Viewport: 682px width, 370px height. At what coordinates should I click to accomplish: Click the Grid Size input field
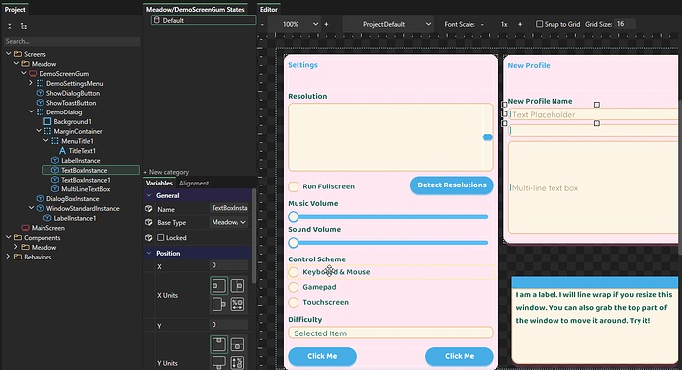(x=626, y=24)
